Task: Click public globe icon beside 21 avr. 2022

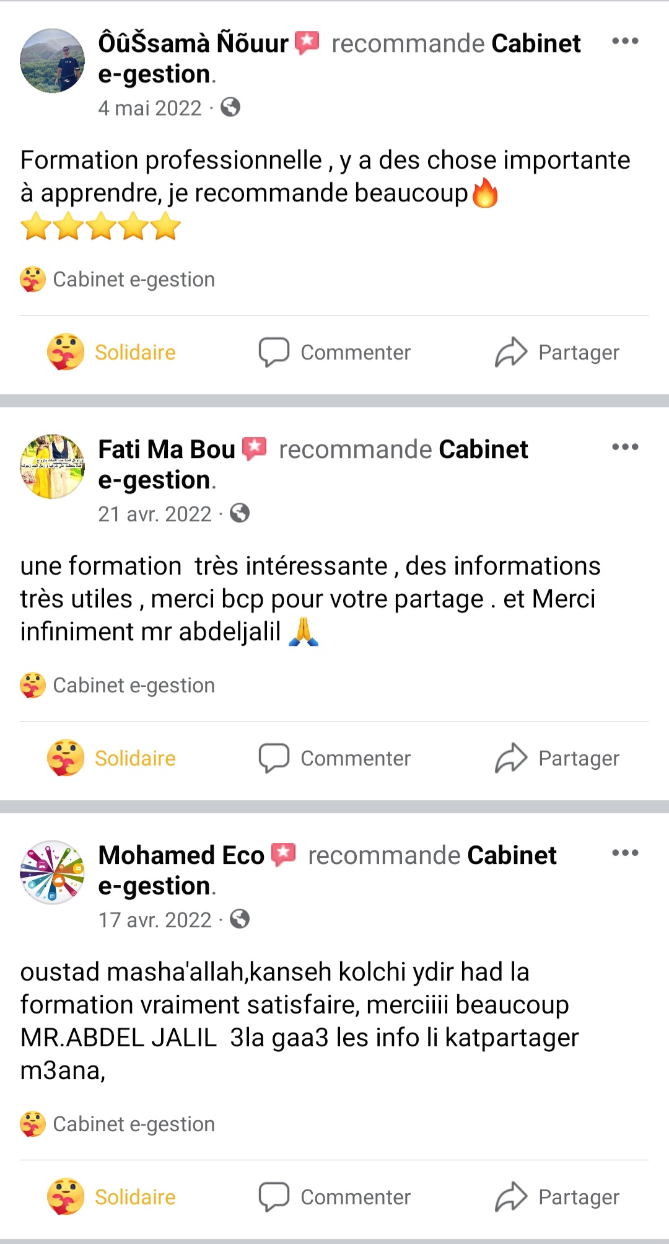Action: pos(240,513)
